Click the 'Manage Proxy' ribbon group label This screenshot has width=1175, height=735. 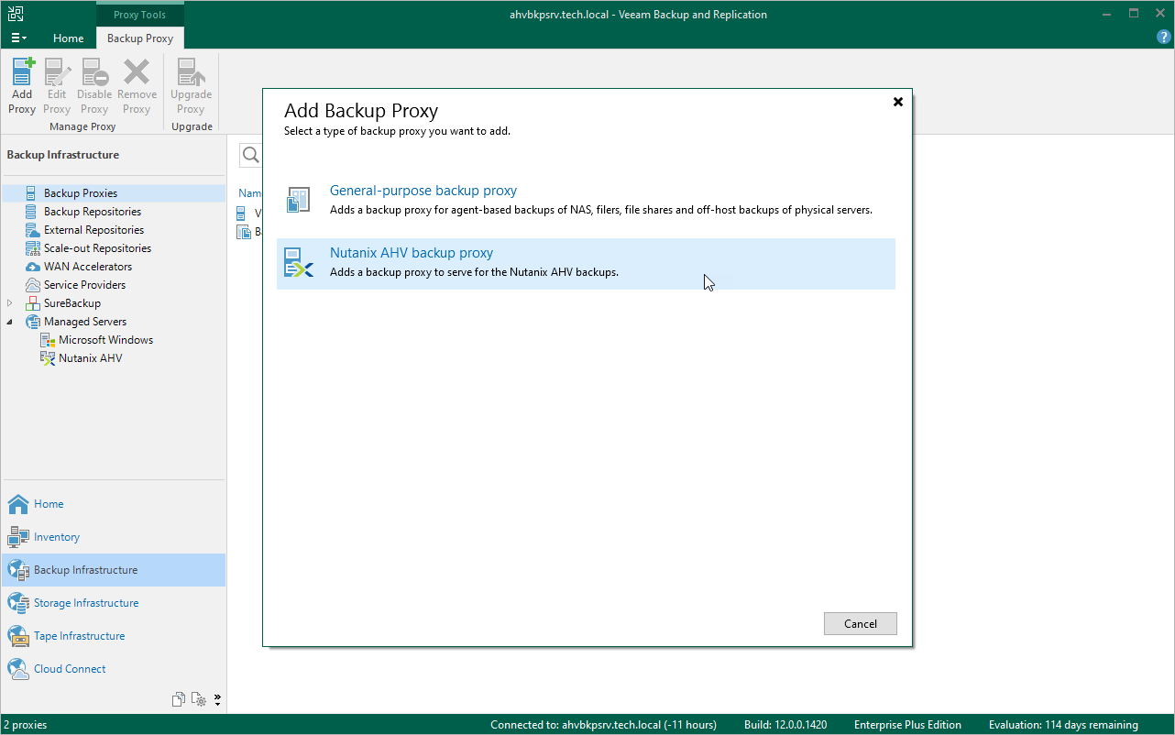(x=82, y=126)
